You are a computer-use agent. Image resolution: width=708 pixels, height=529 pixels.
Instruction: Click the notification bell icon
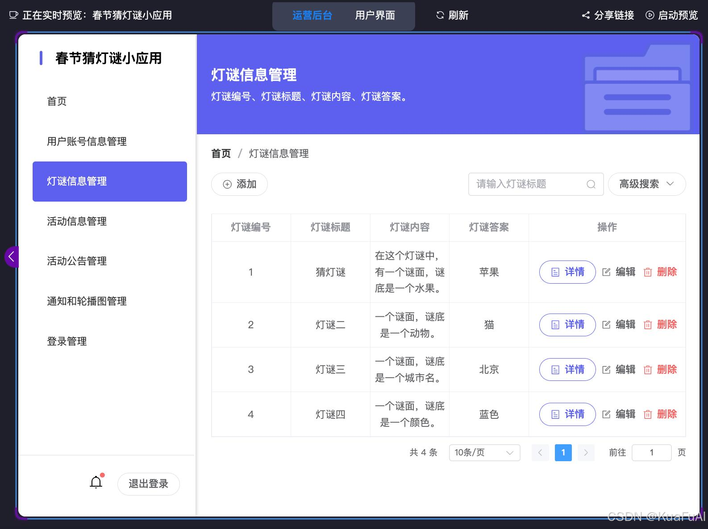click(x=96, y=483)
